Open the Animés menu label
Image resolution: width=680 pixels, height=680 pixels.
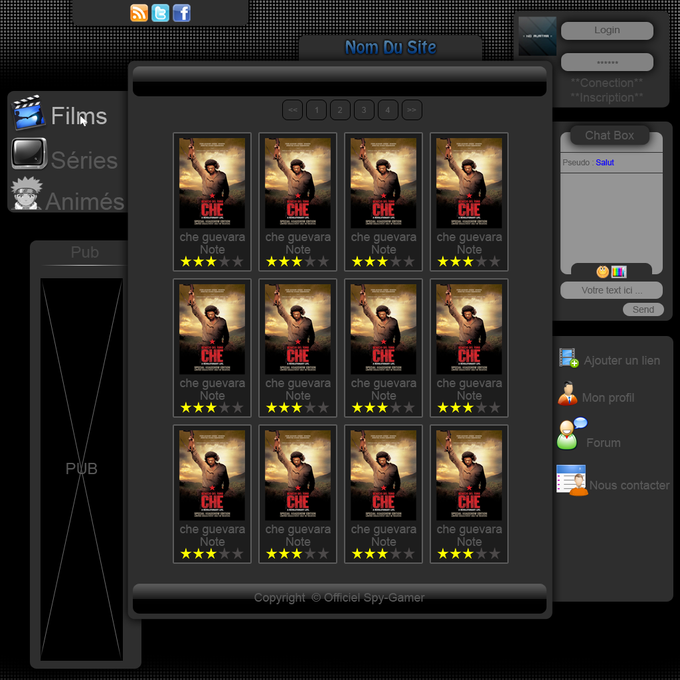pos(85,201)
